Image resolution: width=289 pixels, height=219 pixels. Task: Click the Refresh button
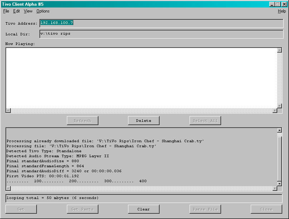(x=82, y=120)
